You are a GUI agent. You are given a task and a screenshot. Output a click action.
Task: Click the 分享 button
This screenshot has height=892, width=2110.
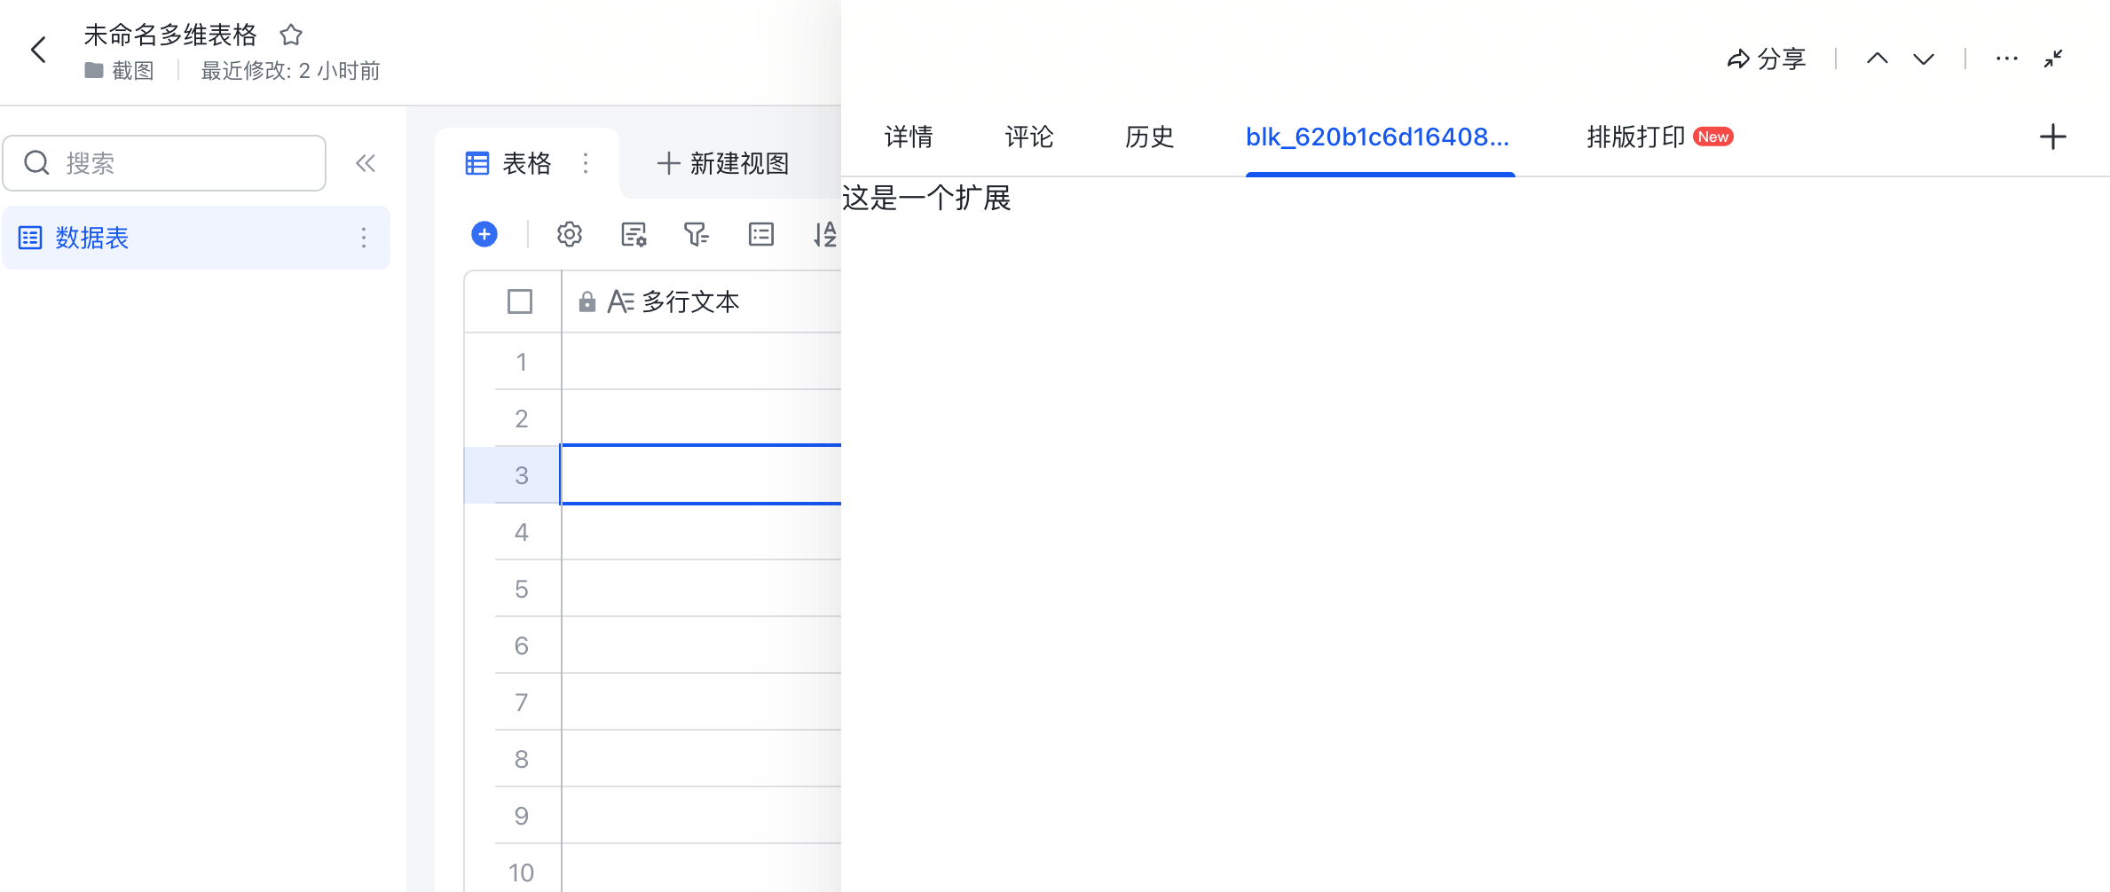pos(1768,58)
